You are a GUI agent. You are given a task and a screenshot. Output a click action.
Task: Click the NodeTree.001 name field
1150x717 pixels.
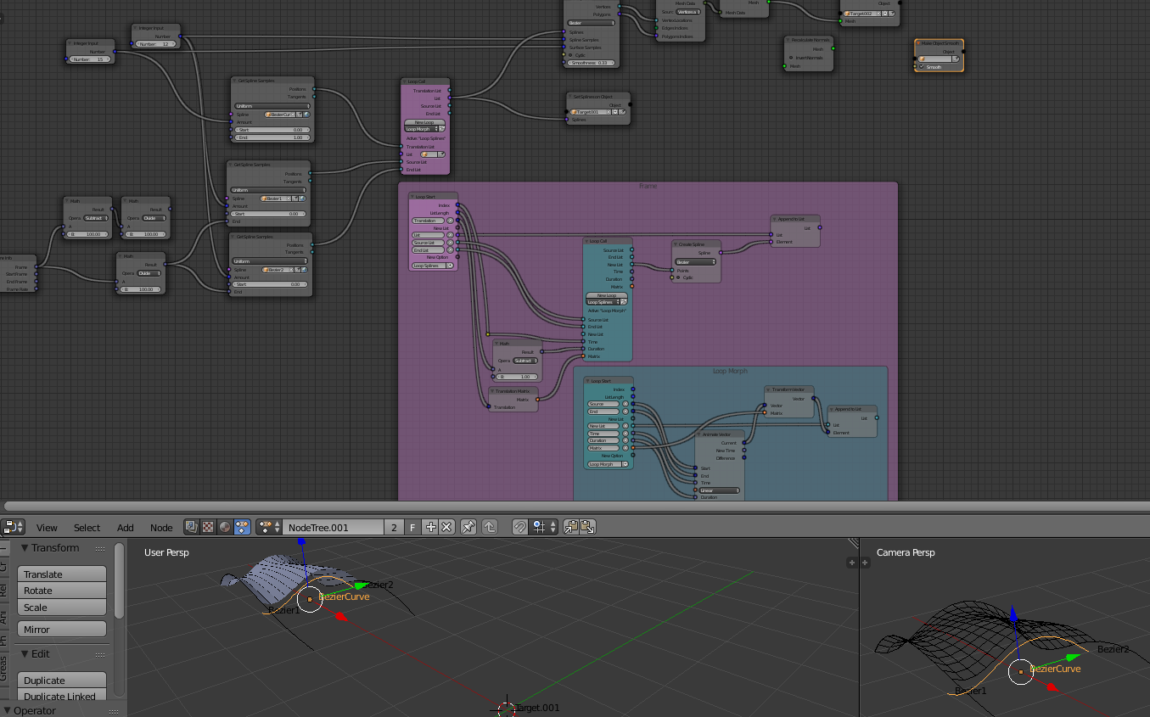(x=334, y=527)
